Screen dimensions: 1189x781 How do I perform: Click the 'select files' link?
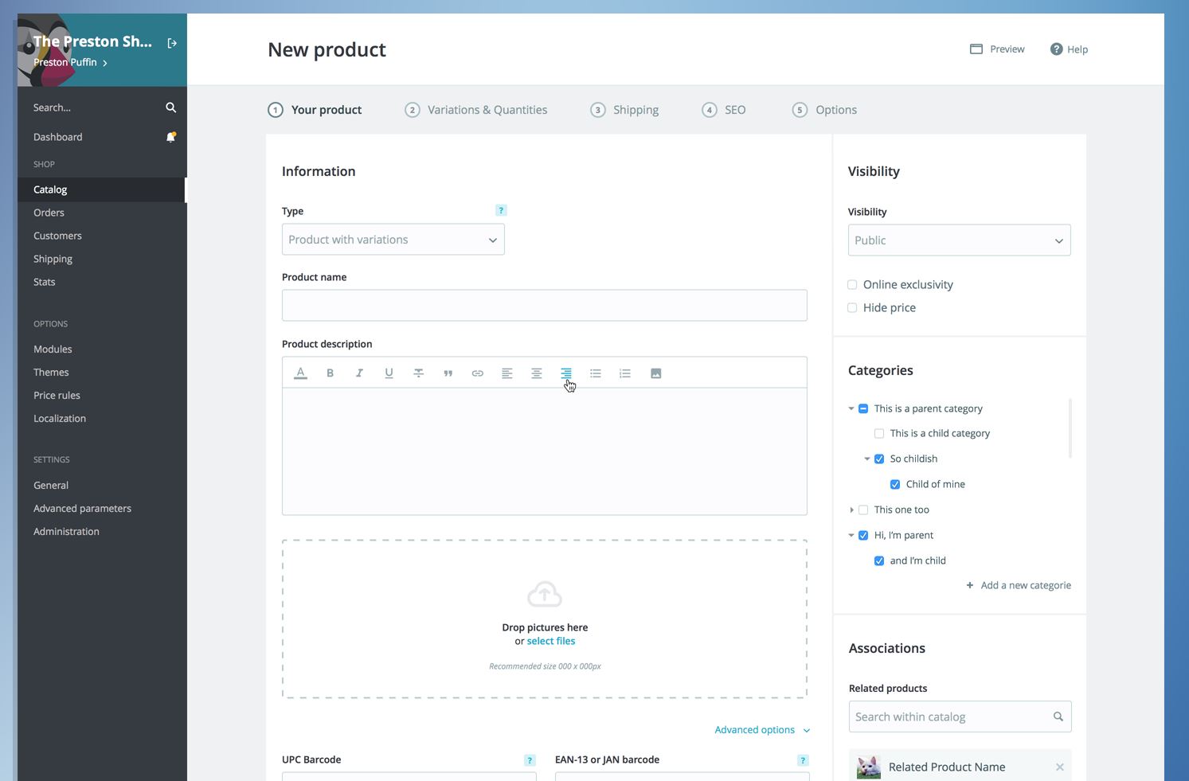tap(551, 641)
